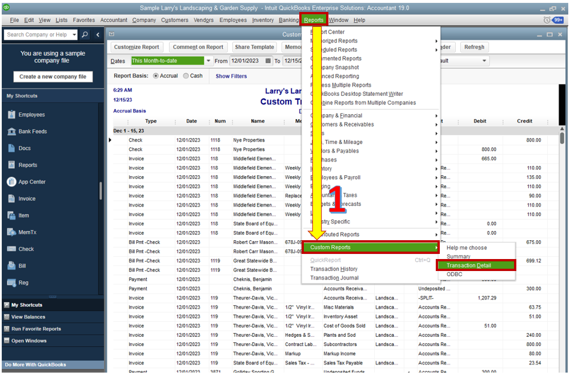Click the View Balances icon
Screen dimensions: 570x380
tap(6, 317)
